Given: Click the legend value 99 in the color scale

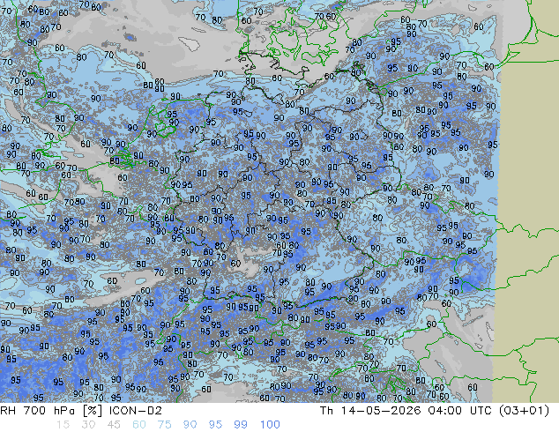Looking at the screenshot, I should point(241,425).
